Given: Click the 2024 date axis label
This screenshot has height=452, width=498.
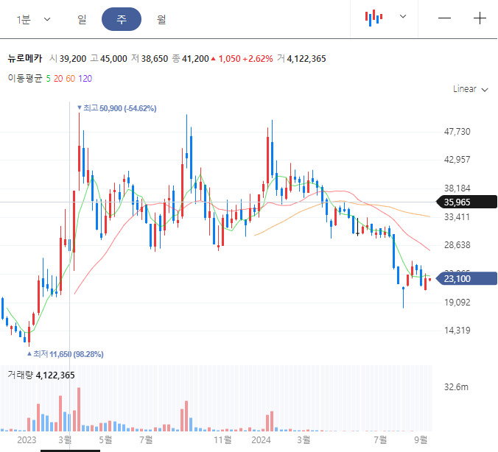Looking at the screenshot, I should tap(261, 440).
